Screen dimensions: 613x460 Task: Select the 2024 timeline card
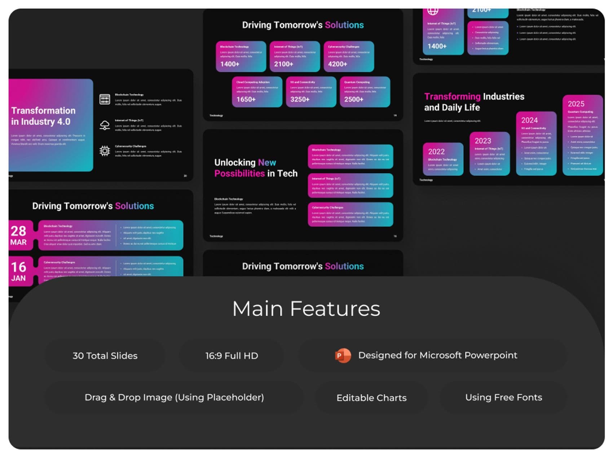(536, 144)
